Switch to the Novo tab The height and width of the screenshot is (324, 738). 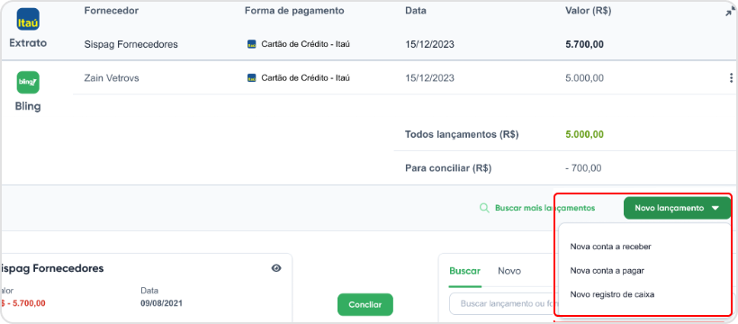point(509,271)
